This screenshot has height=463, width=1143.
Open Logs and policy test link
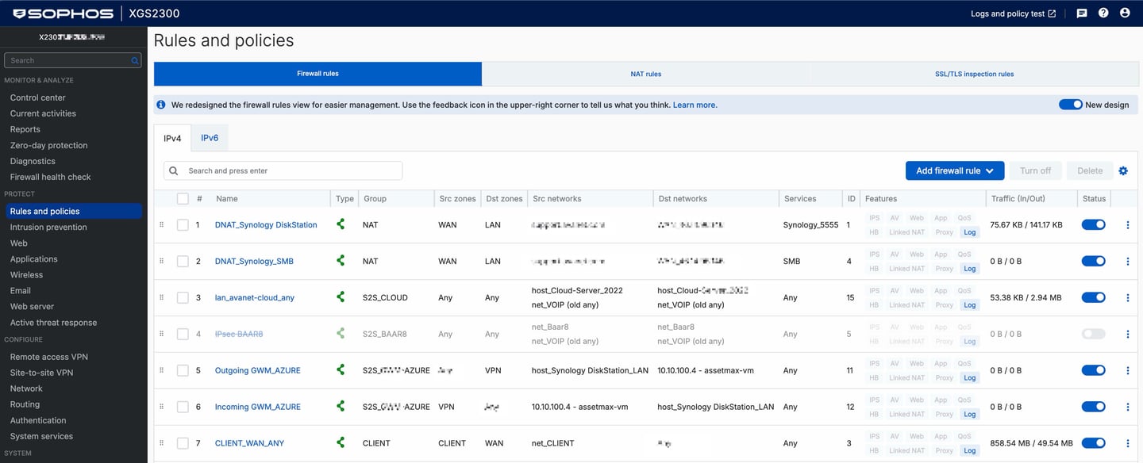pos(1013,13)
